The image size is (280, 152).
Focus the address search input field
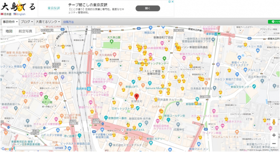(x=34, y=148)
